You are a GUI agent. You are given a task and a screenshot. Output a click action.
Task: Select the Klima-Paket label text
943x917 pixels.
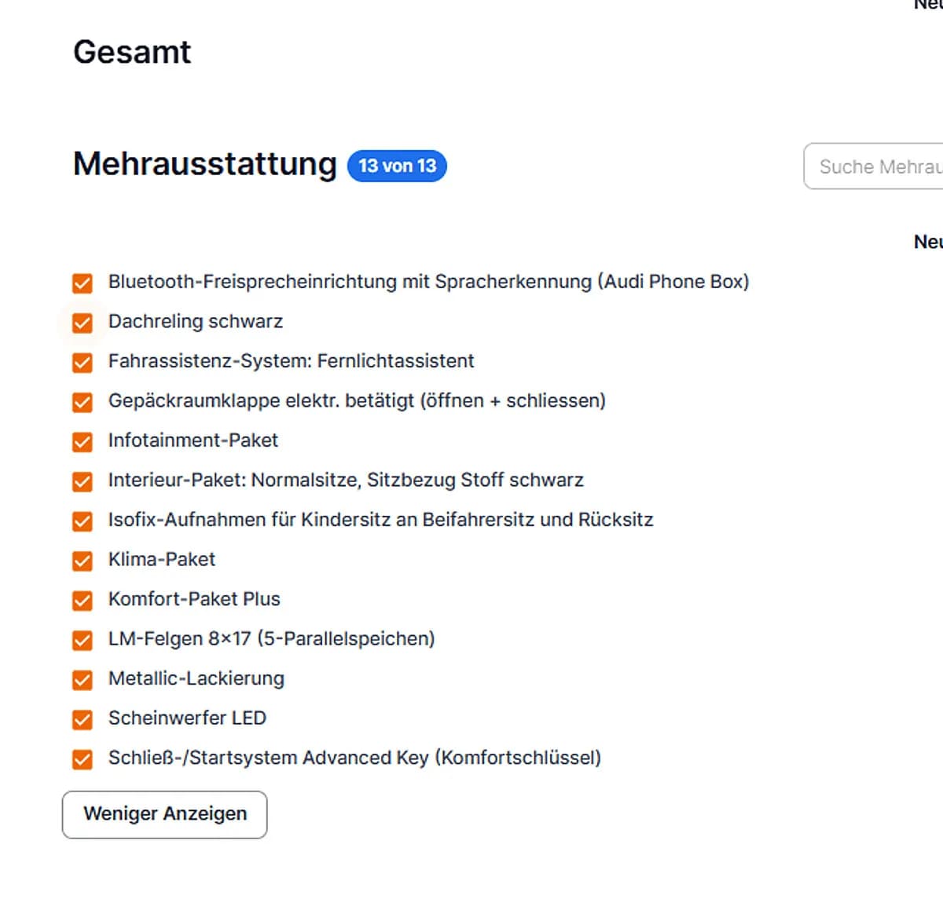162,559
